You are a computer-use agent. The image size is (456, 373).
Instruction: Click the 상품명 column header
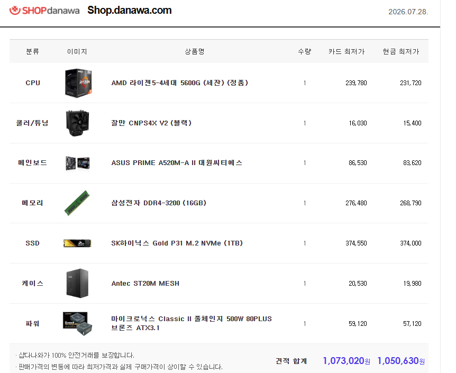pos(195,51)
